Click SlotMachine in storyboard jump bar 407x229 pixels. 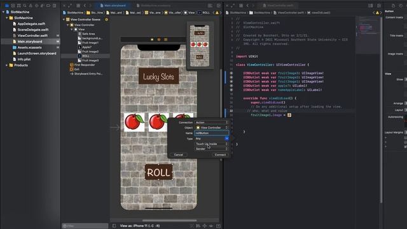click(73, 13)
